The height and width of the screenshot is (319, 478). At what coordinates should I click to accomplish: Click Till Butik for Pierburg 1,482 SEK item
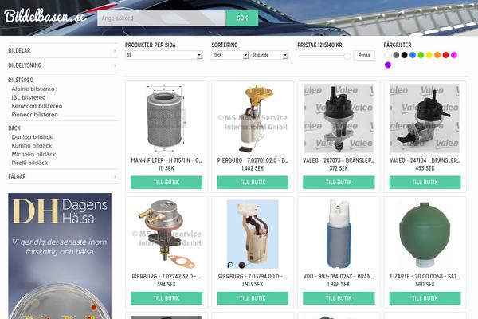pos(253,183)
